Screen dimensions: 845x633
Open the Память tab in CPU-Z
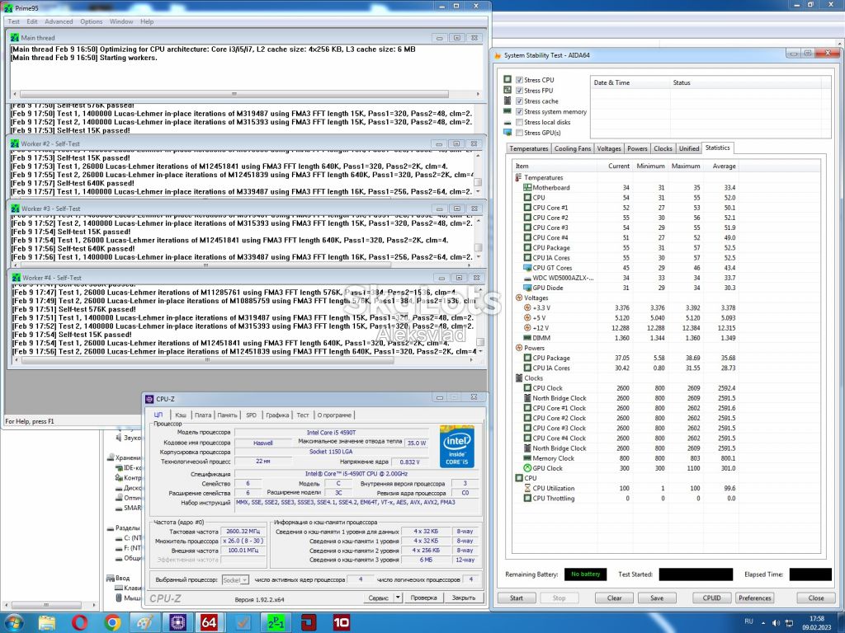pos(228,415)
